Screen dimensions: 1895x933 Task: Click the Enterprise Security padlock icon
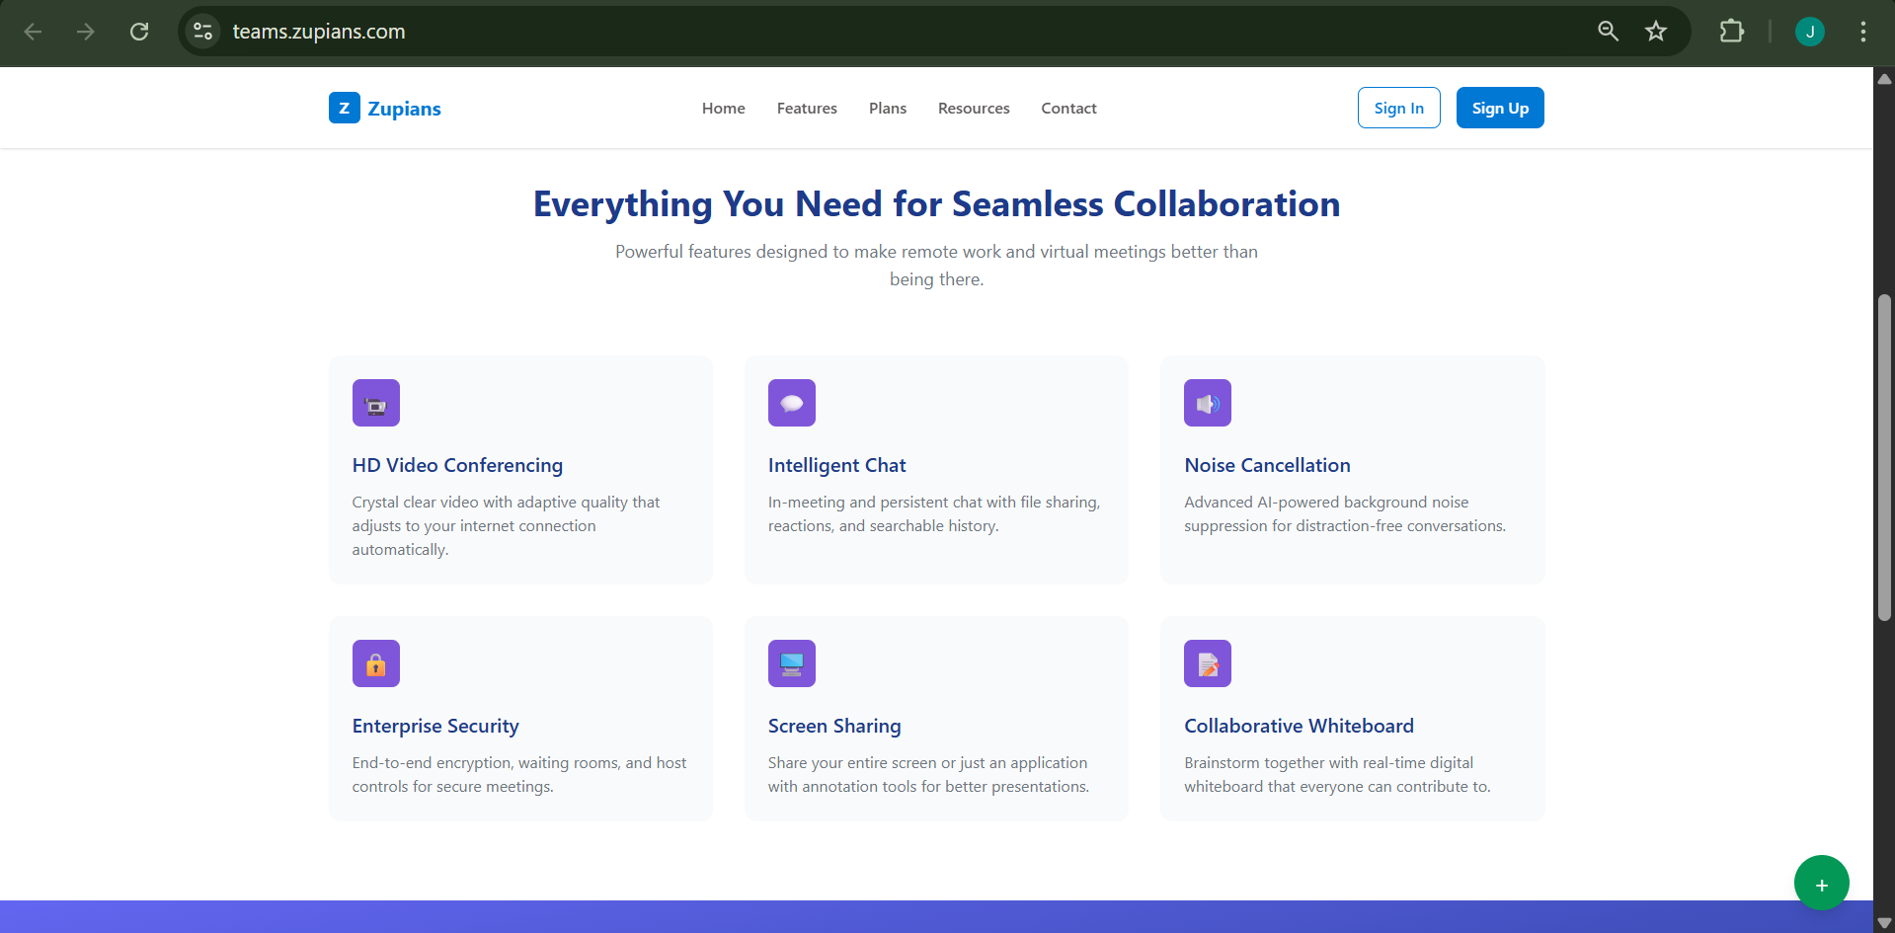tap(375, 663)
